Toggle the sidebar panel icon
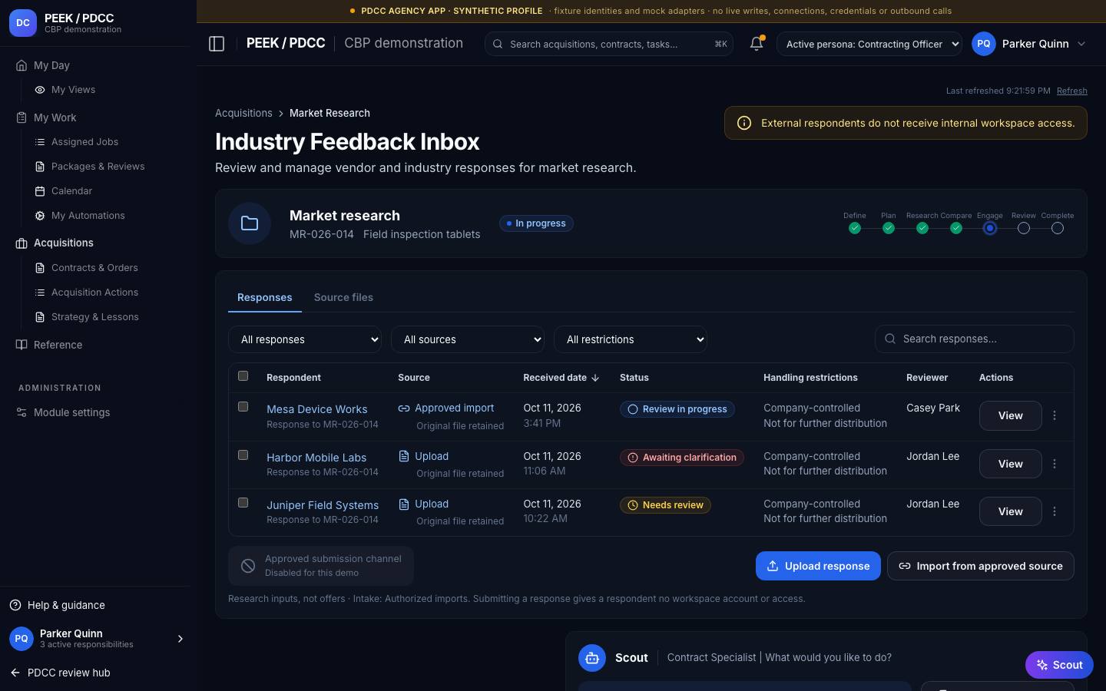The height and width of the screenshot is (691, 1106). click(217, 44)
